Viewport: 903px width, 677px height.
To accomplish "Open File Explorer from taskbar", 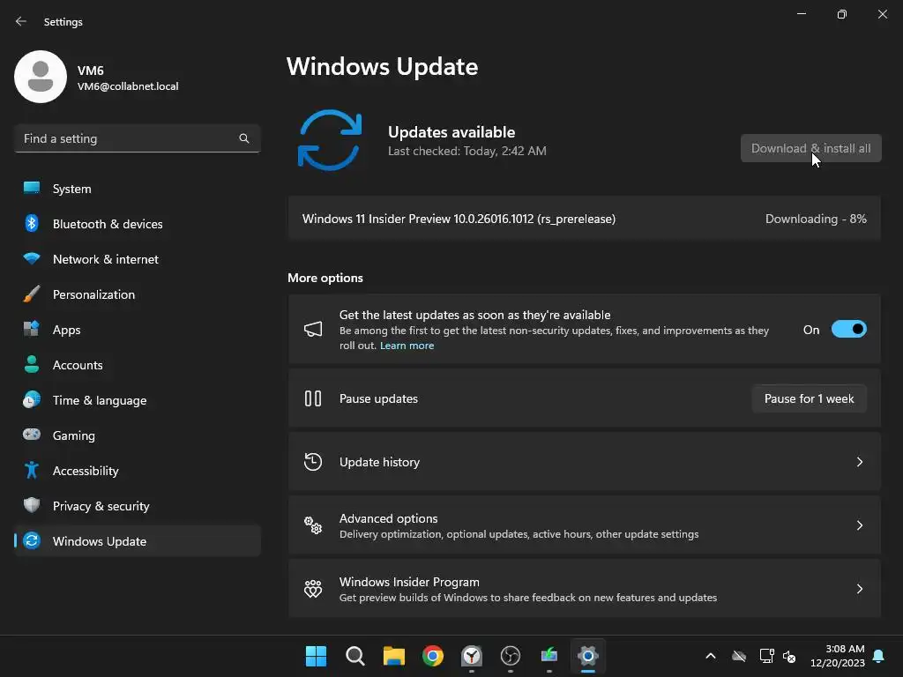I will click(x=394, y=656).
